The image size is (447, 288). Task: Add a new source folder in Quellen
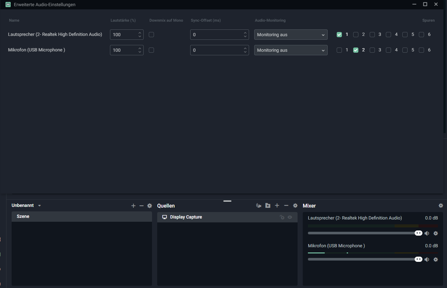(268, 206)
